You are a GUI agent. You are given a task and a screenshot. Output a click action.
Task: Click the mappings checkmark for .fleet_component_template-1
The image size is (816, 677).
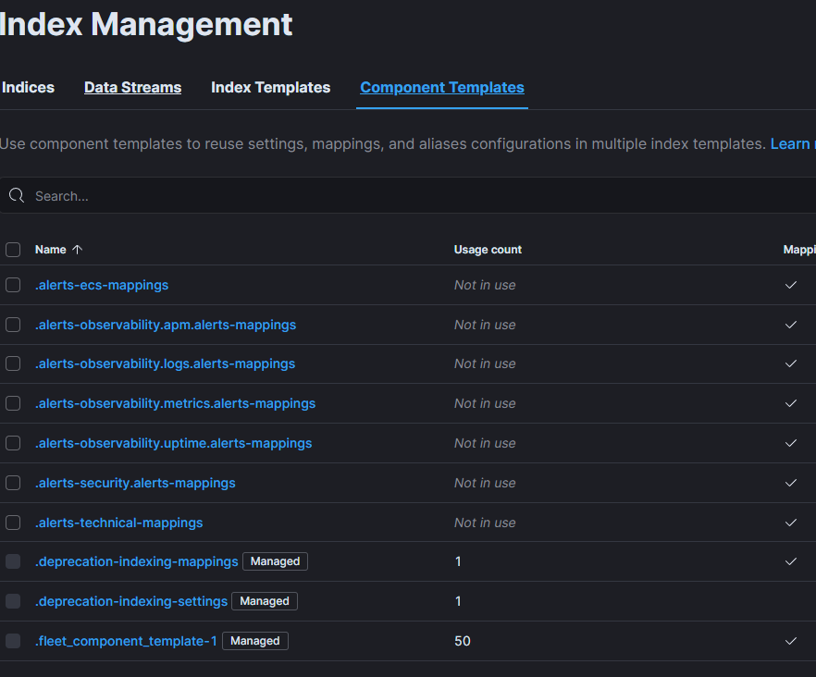point(790,641)
